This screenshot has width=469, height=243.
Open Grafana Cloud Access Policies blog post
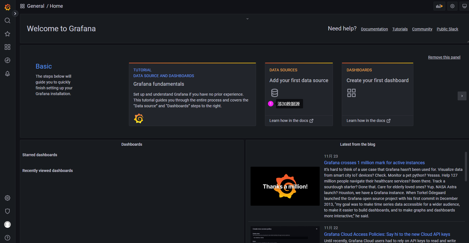[387, 234]
